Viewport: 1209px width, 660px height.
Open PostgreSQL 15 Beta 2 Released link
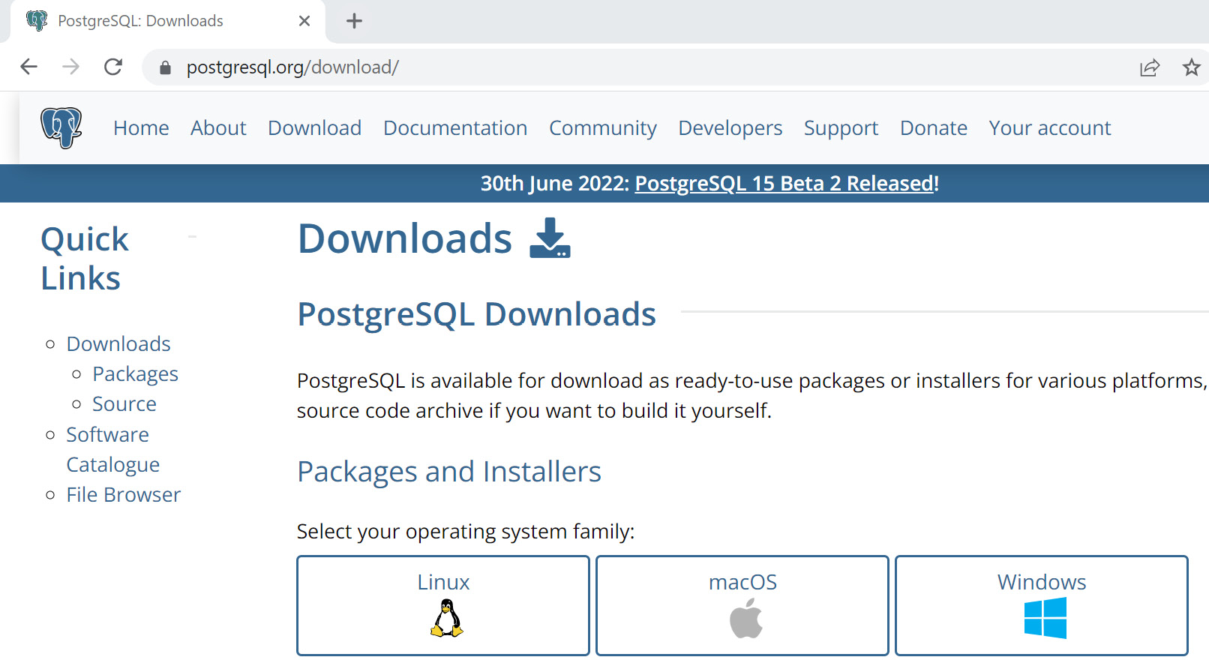click(784, 184)
